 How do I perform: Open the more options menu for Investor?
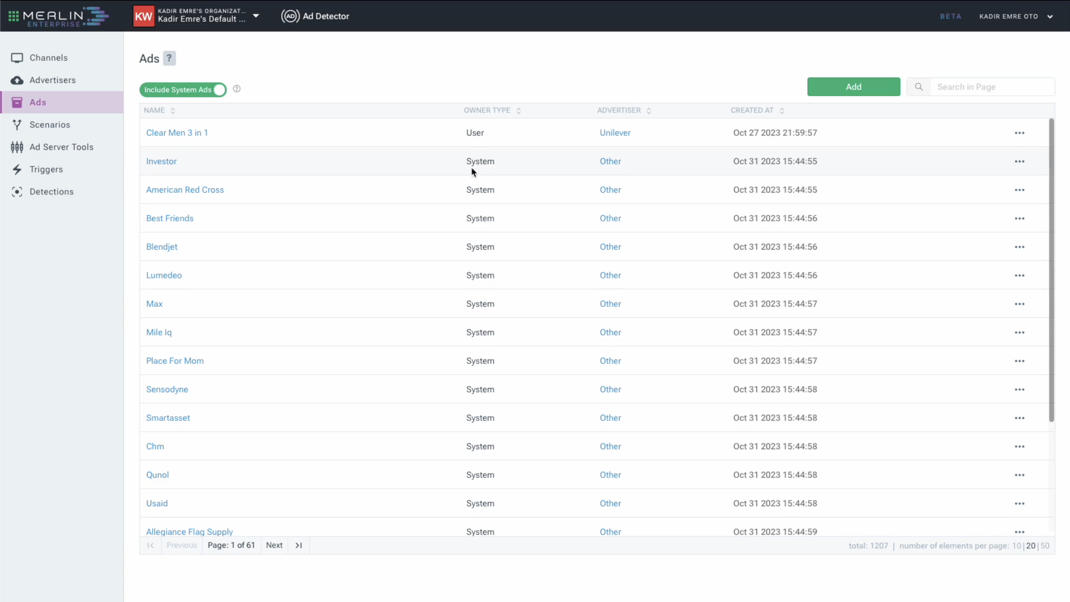[1019, 161]
